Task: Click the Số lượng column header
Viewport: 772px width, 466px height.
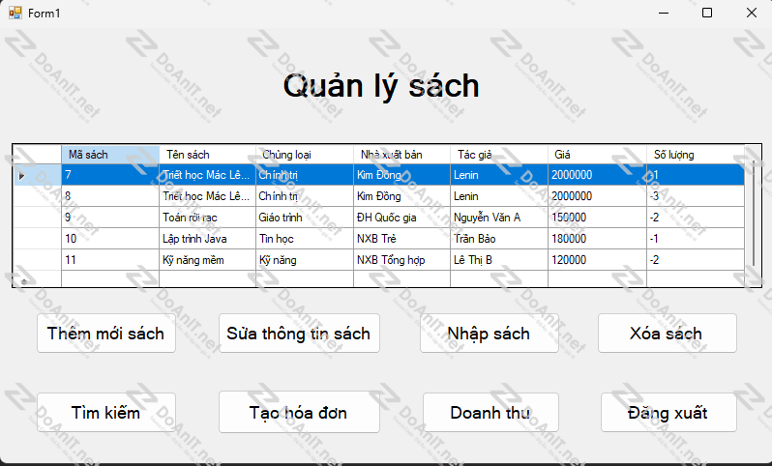Action: (694, 155)
